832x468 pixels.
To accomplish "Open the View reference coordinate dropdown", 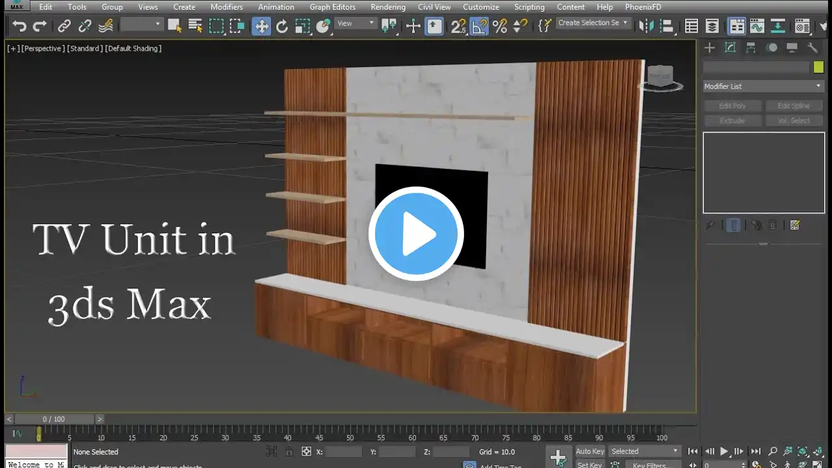I will point(356,23).
